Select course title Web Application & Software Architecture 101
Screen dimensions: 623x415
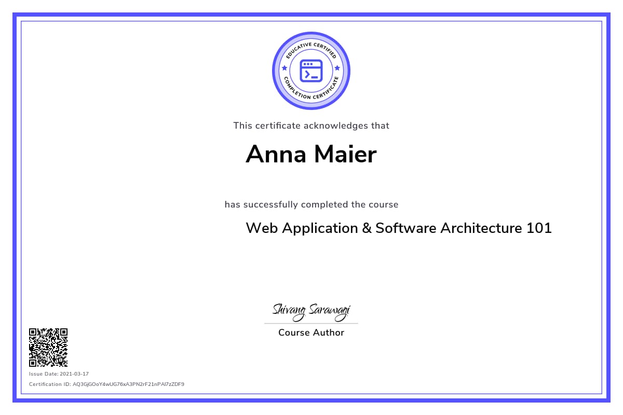point(399,228)
